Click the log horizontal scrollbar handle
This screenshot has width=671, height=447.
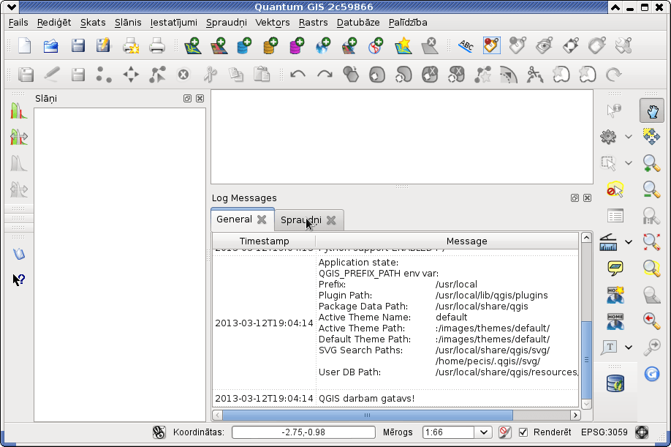[368, 415]
